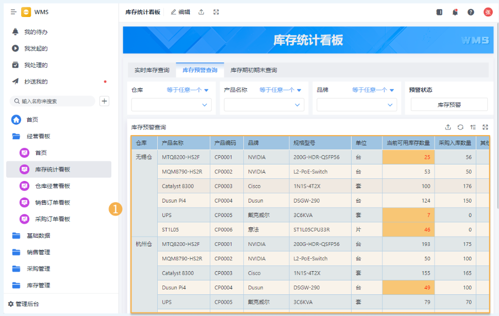Click the 采购入库数量 column header

point(455,143)
